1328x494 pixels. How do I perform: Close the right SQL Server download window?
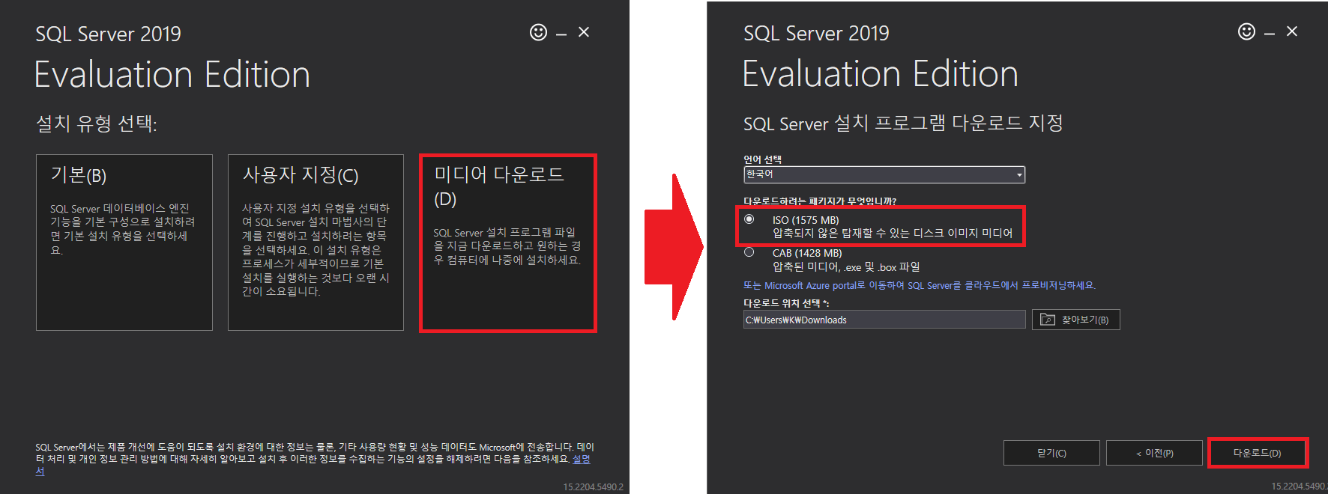[x=1292, y=31]
